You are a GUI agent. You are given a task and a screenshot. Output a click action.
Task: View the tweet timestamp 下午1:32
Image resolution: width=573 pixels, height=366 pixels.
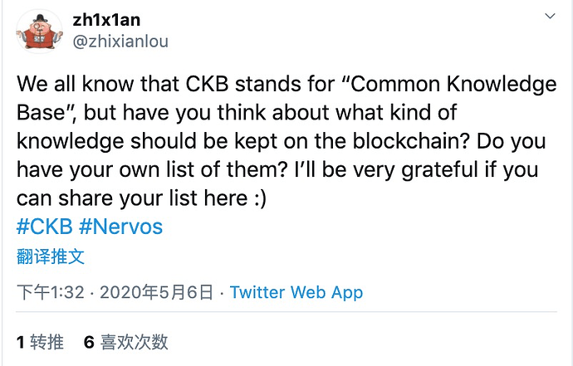pos(51,292)
